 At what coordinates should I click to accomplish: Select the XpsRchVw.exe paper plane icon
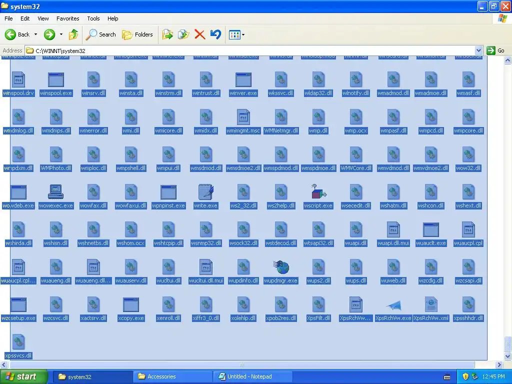click(x=393, y=305)
